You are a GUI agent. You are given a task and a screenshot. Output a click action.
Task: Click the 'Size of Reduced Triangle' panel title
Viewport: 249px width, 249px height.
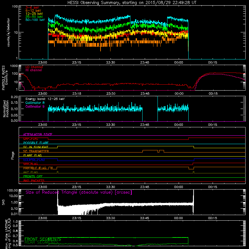79,192
